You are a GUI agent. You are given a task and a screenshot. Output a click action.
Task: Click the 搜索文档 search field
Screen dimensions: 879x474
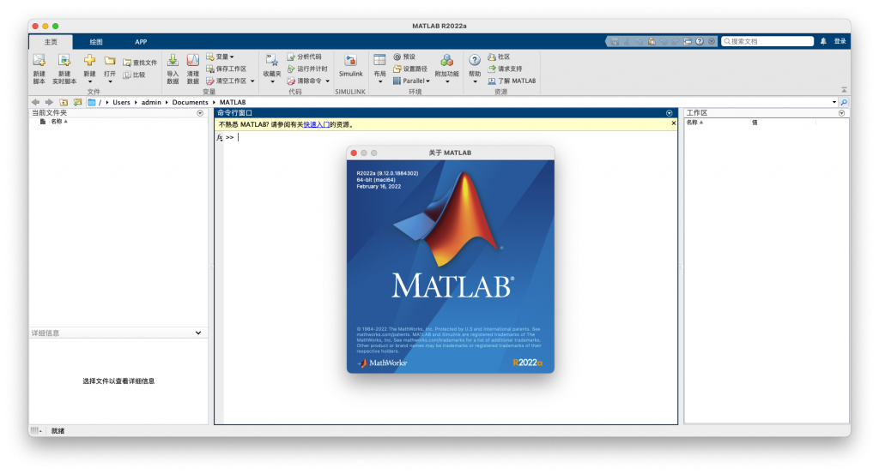coord(767,41)
